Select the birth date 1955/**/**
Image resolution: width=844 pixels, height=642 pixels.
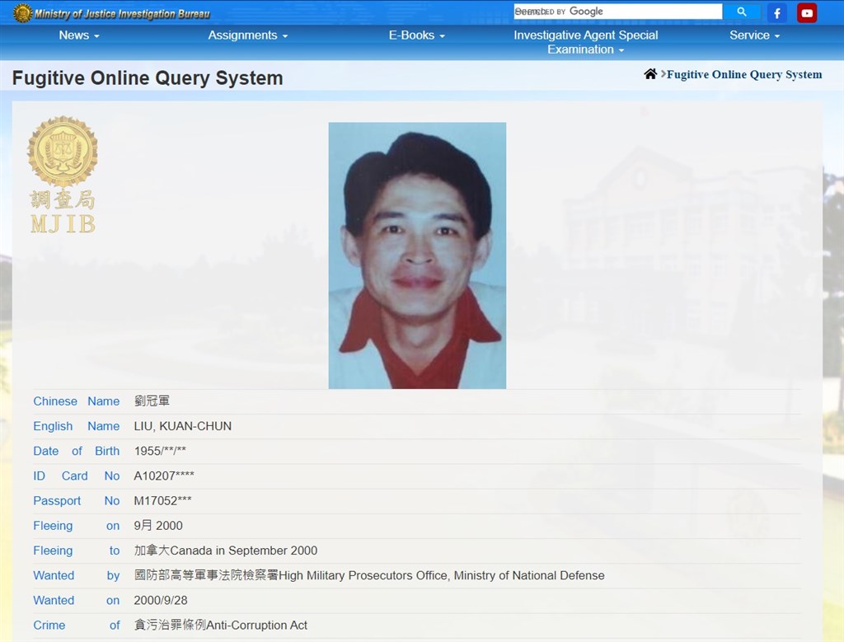tap(160, 451)
